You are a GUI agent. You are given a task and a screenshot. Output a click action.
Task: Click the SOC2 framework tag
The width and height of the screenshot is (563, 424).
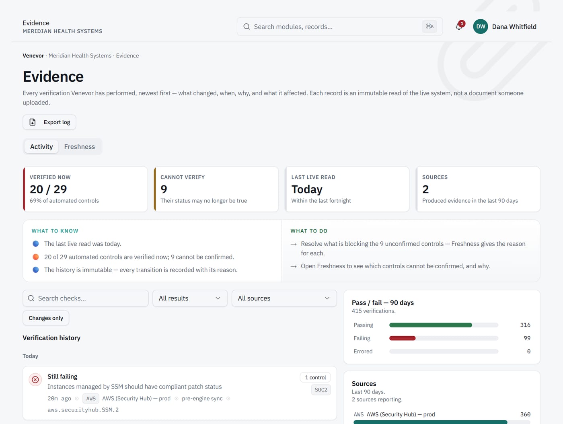point(321,390)
